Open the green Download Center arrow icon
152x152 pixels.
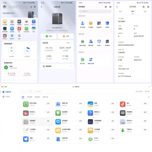pyautogui.click(x=123, y=130)
